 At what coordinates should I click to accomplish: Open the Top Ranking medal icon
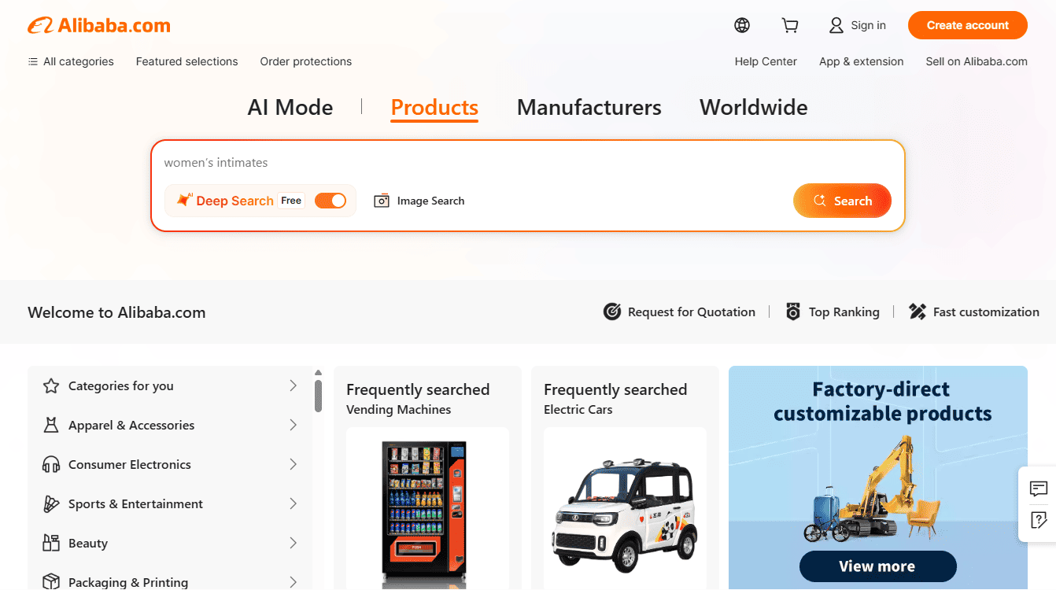pos(793,312)
